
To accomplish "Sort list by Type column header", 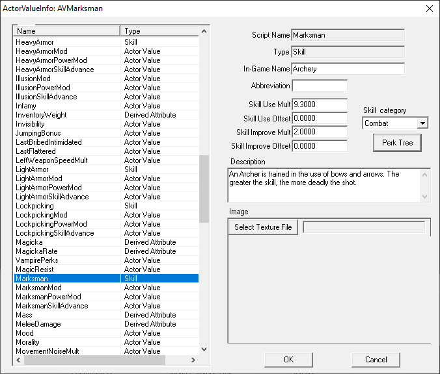I will [159, 31].
